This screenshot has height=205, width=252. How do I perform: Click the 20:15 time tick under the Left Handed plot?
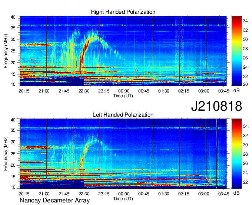24,194
